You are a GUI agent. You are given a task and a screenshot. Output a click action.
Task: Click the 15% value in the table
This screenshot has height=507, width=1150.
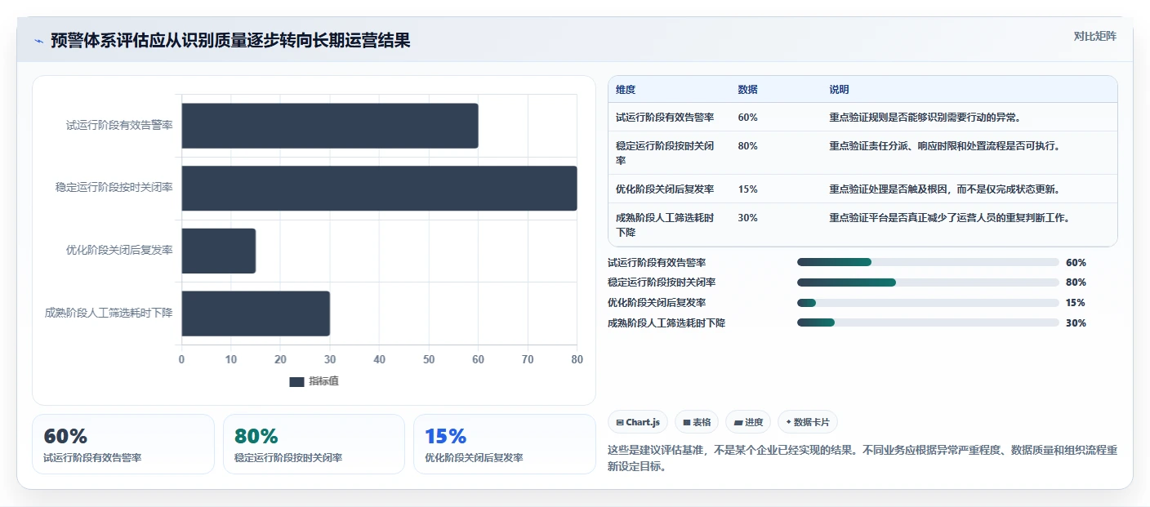(747, 189)
